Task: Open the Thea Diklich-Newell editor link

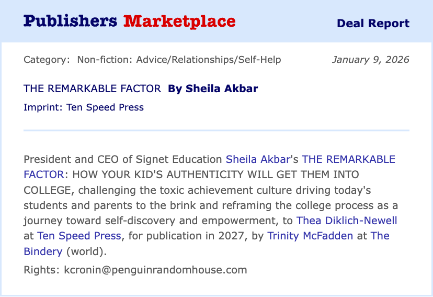Action: [347, 221]
